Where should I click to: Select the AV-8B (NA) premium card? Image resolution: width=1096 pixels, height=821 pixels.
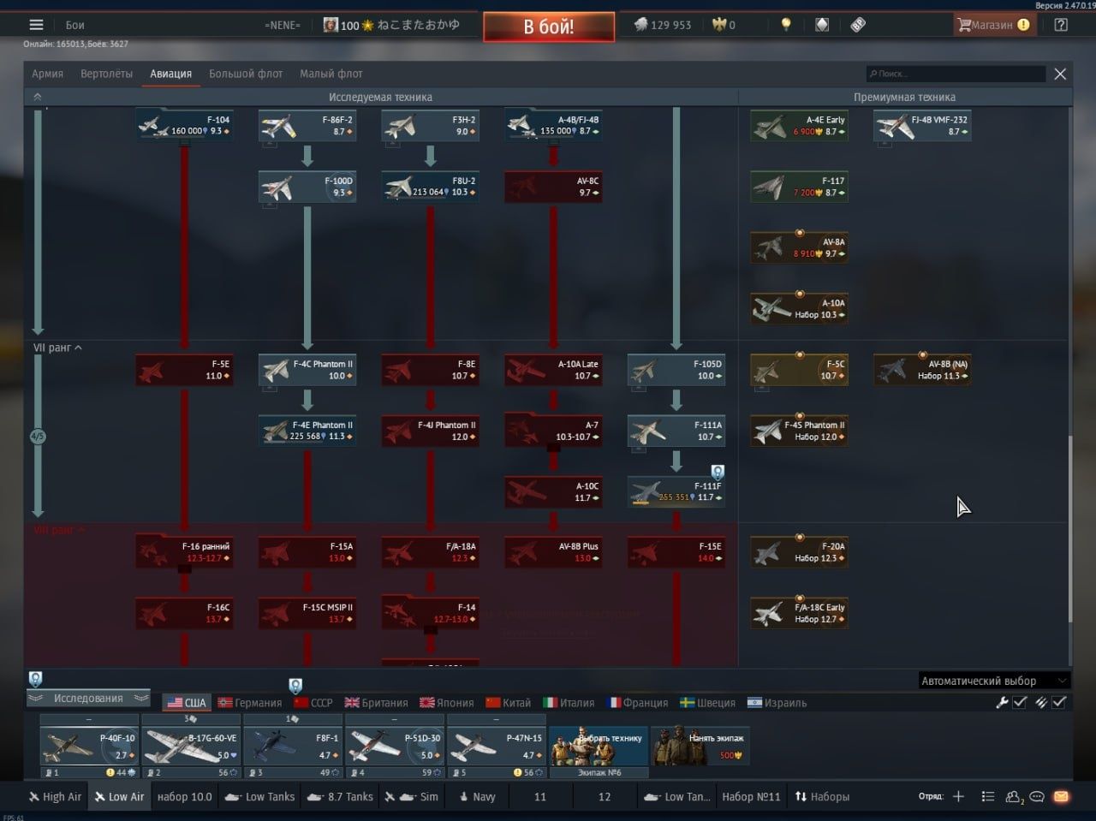[x=923, y=370]
